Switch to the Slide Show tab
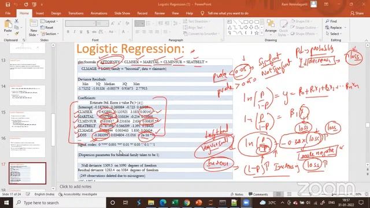Screen dimensions: 370x208 coord(122,13)
